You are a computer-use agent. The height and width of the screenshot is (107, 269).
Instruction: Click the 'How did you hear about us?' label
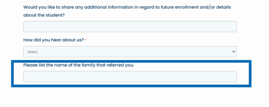point(54,40)
